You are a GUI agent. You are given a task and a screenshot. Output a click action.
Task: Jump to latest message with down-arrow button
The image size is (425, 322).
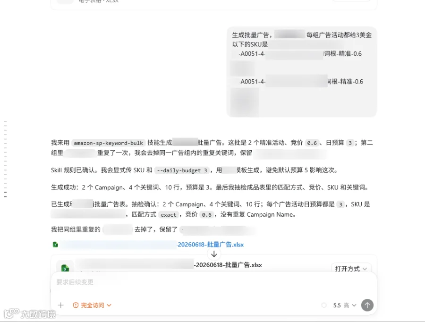coord(214,254)
